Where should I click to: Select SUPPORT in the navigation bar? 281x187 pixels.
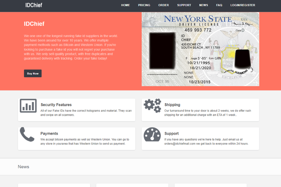click(184, 5)
